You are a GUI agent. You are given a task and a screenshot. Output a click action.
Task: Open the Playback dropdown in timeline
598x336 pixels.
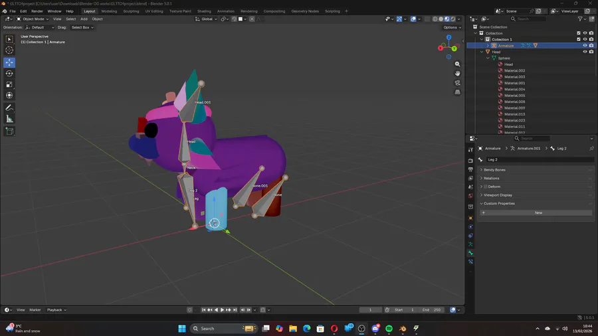point(56,310)
